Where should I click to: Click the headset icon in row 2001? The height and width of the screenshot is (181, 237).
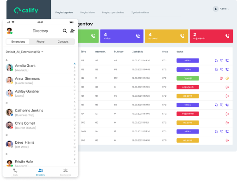(216, 132)
